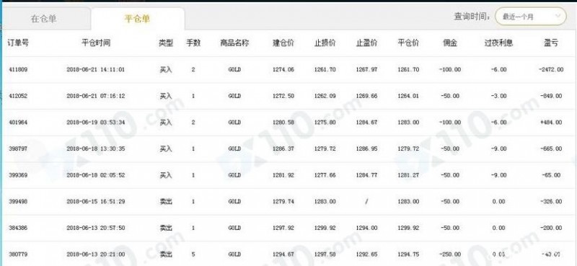Select order number 384386
The width and height of the screenshot is (577, 266).
(17, 228)
